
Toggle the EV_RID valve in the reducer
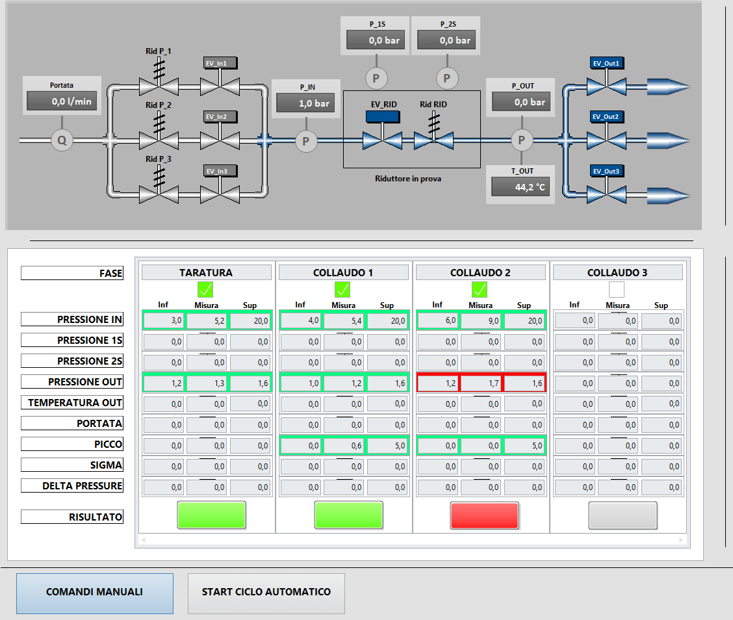[382, 141]
